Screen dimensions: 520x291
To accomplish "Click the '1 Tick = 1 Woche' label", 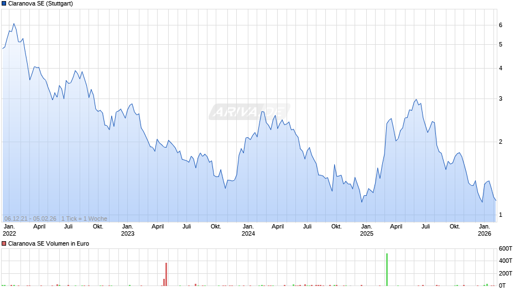I will click(84, 219).
